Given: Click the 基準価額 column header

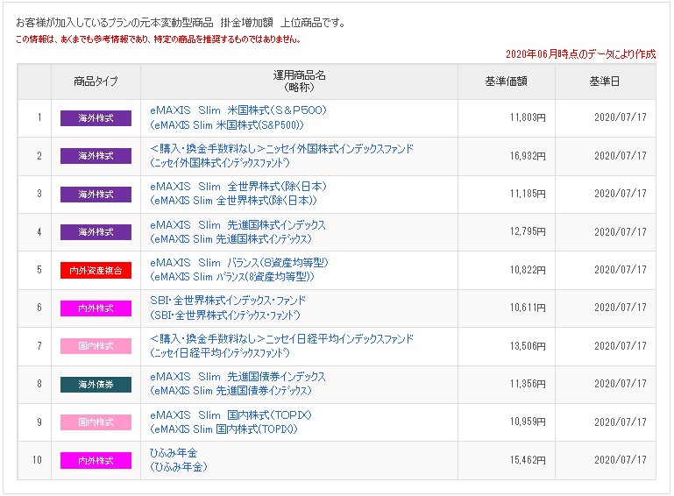Looking at the screenshot, I should coord(507,81).
